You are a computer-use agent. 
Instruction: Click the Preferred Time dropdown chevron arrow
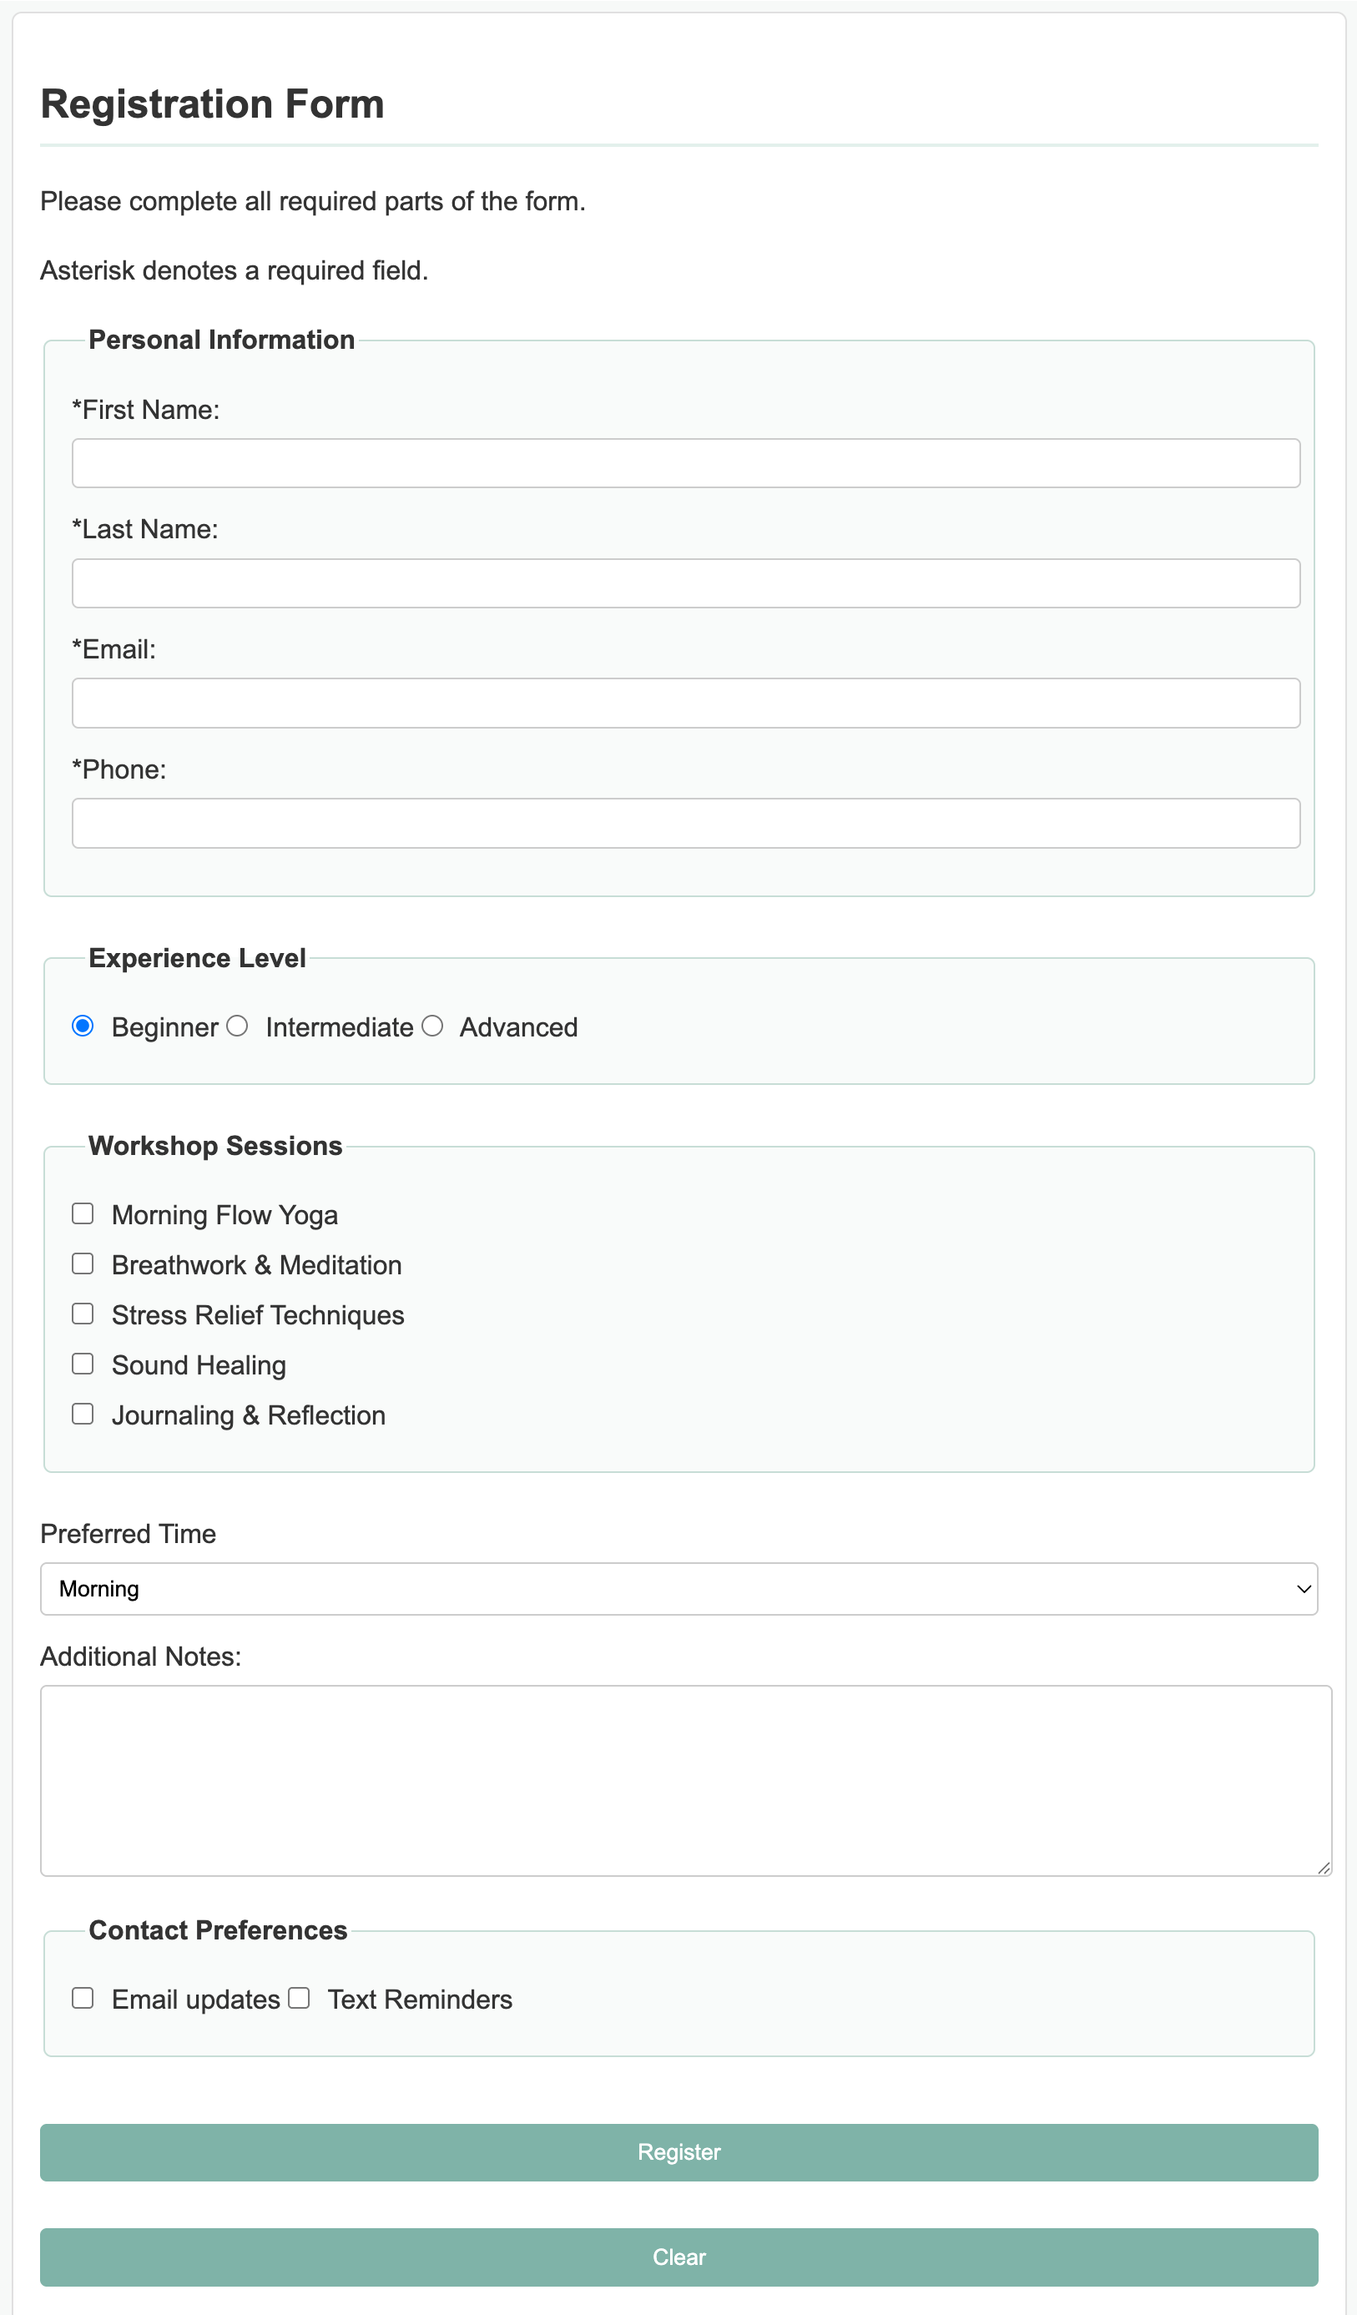pos(1303,1589)
